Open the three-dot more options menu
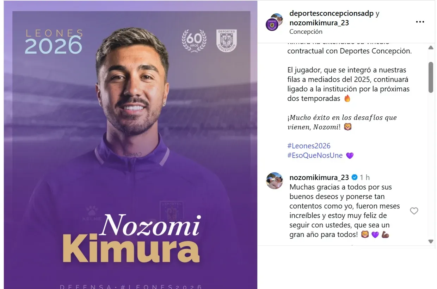Screen dimensions: 437x289 (x=420, y=22)
